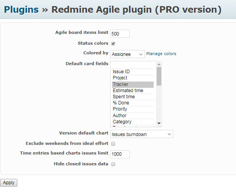
Task: Enable Hide closed issues data checkbox
Action: tap(113, 164)
